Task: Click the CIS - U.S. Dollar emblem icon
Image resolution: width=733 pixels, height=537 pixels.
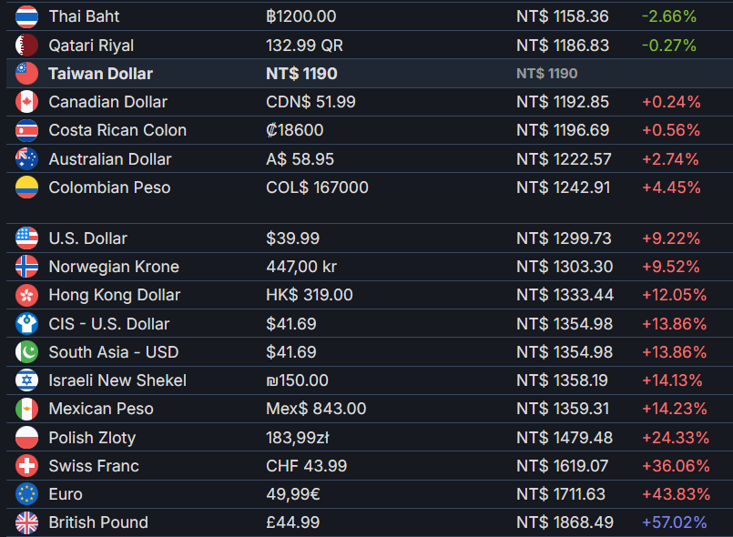Action: coord(26,323)
